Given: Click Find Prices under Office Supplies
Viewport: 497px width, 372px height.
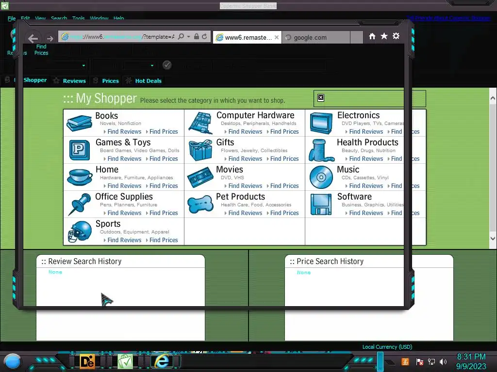Looking at the screenshot, I should tap(164, 213).
